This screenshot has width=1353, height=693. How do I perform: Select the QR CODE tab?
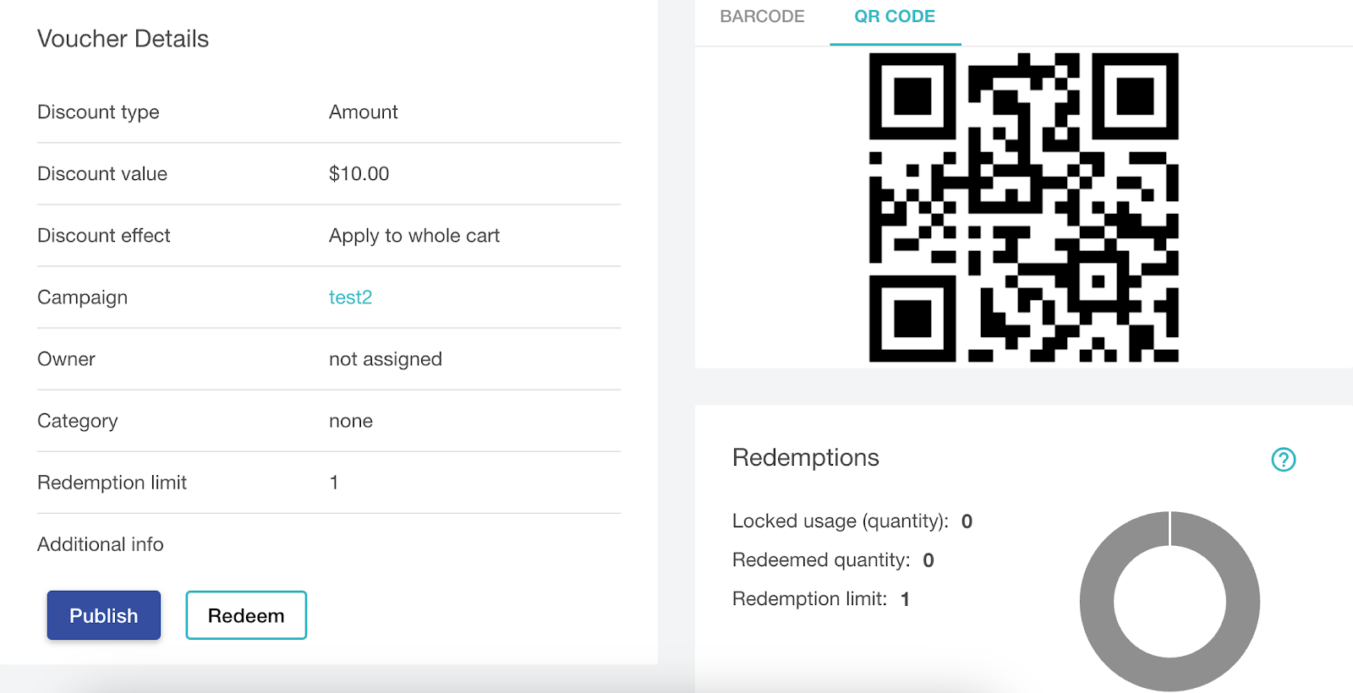895,17
